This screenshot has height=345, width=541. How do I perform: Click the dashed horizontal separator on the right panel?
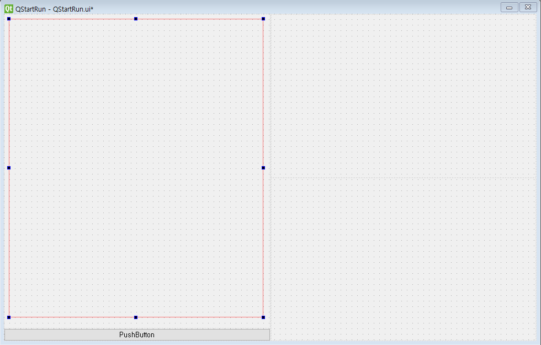[x=403, y=178]
